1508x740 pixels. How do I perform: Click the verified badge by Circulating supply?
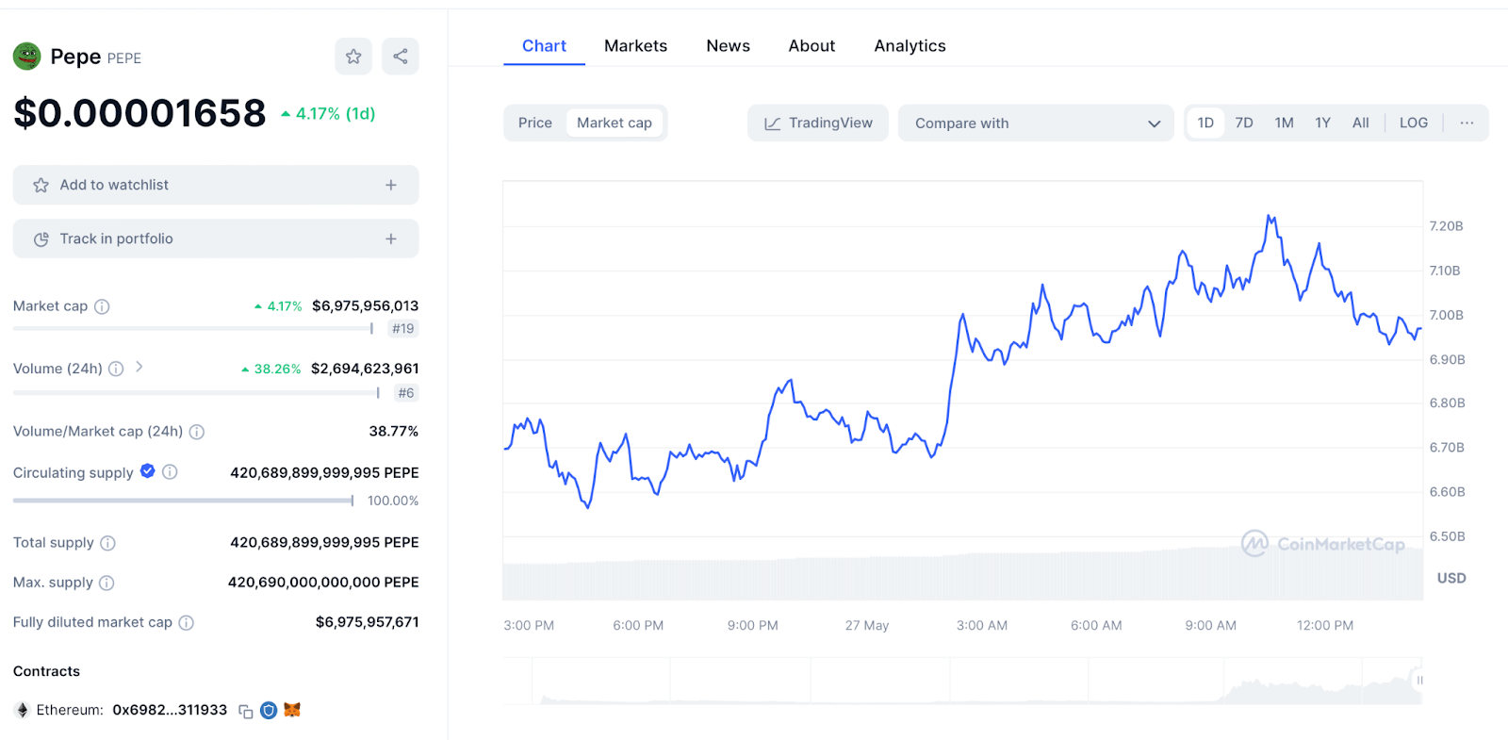[148, 471]
